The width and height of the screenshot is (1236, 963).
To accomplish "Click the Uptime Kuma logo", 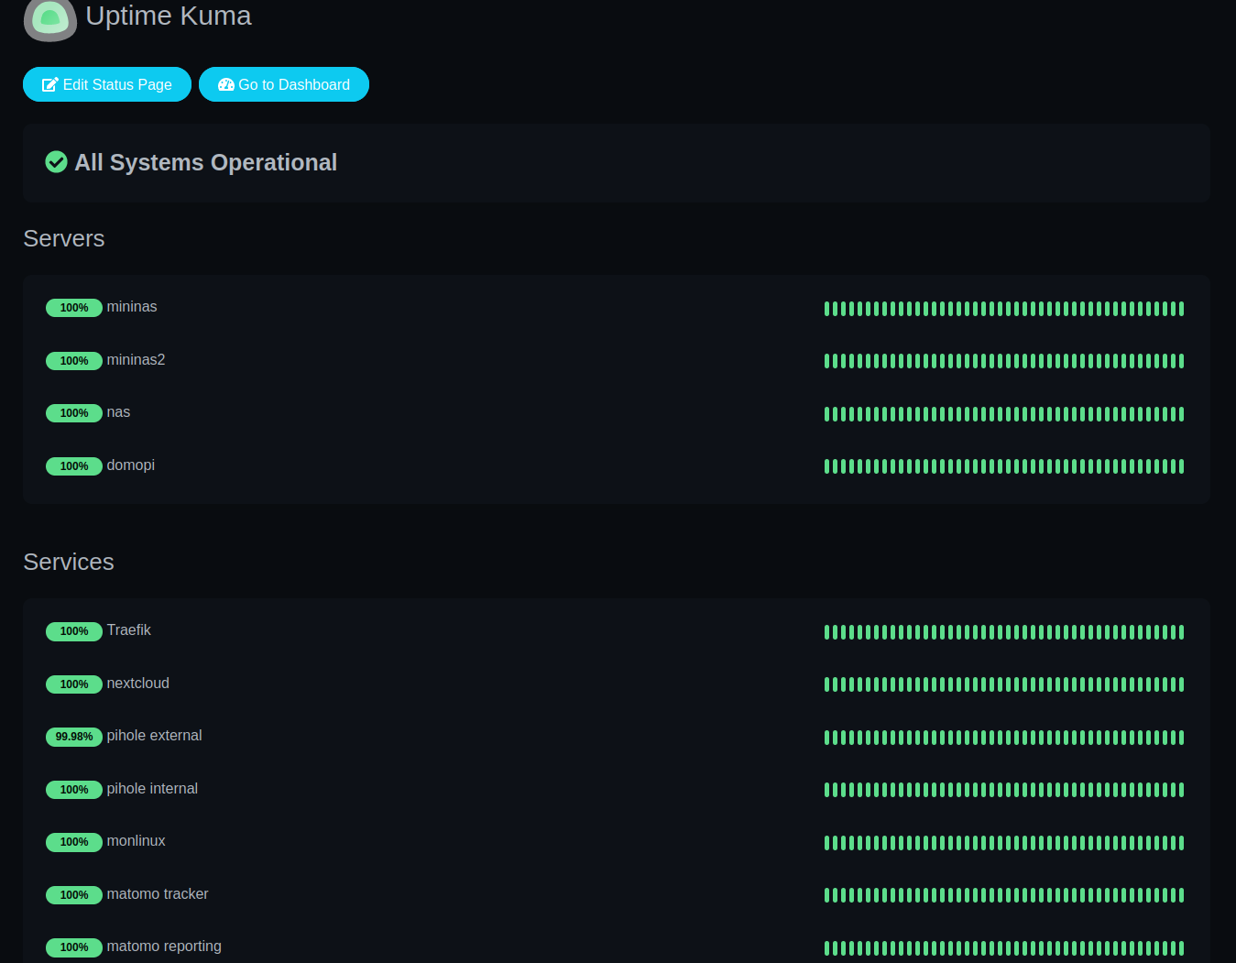I will pyautogui.click(x=50, y=20).
